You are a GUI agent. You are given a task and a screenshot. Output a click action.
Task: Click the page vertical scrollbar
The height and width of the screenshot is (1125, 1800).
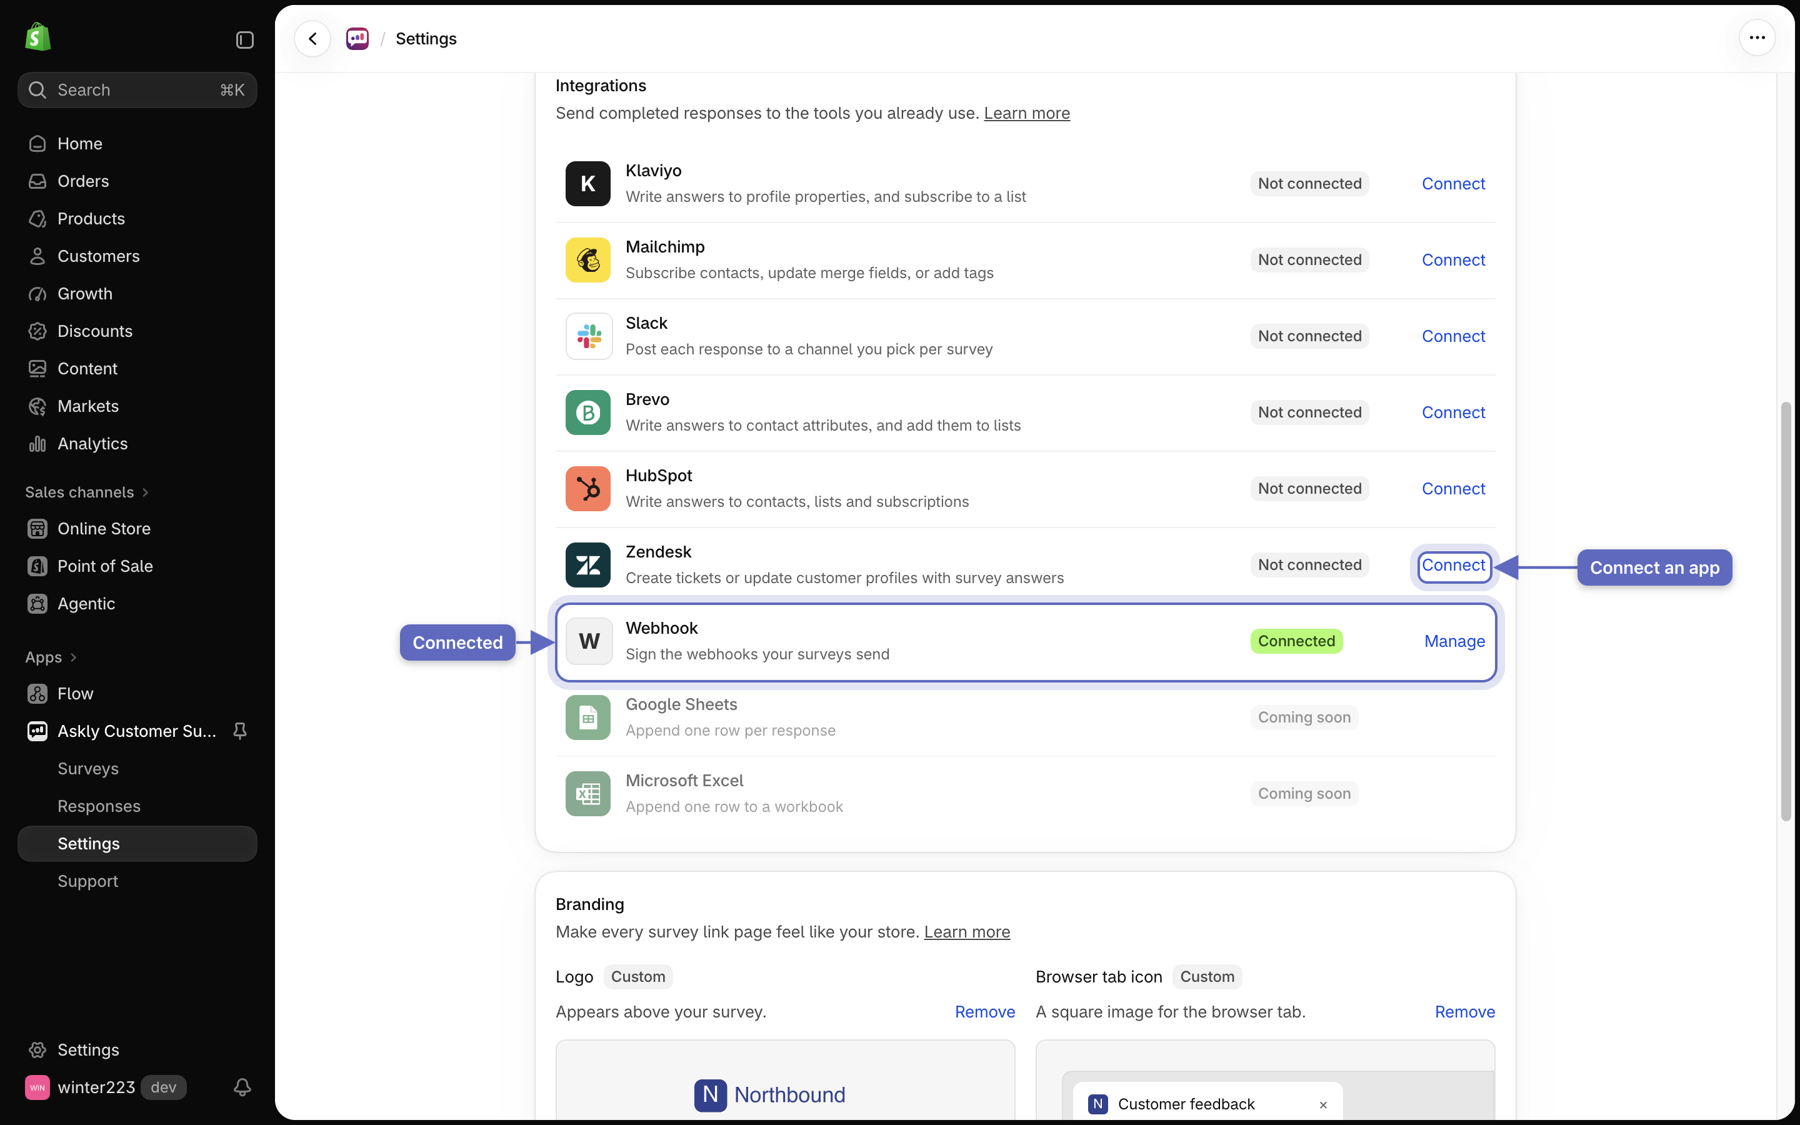pyautogui.click(x=1786, y=612)
